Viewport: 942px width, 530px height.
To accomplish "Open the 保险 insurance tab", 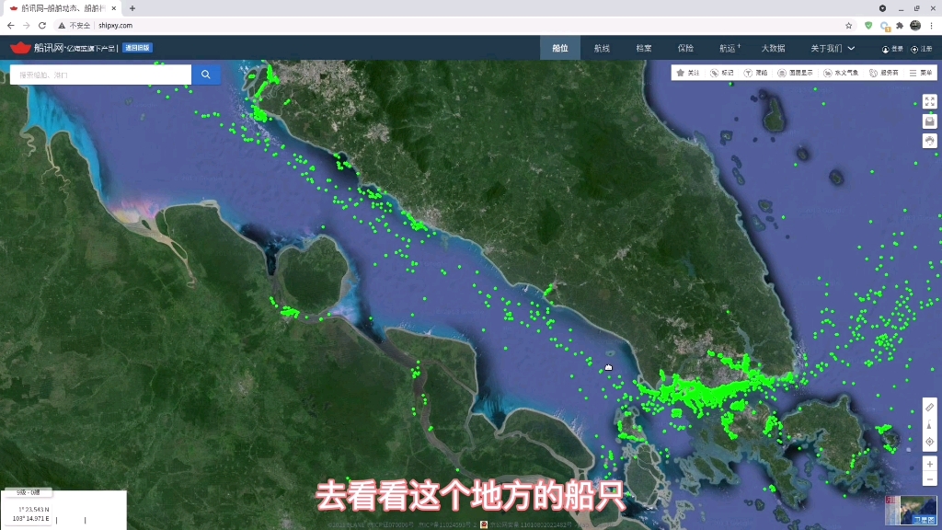I will [685, 48].
